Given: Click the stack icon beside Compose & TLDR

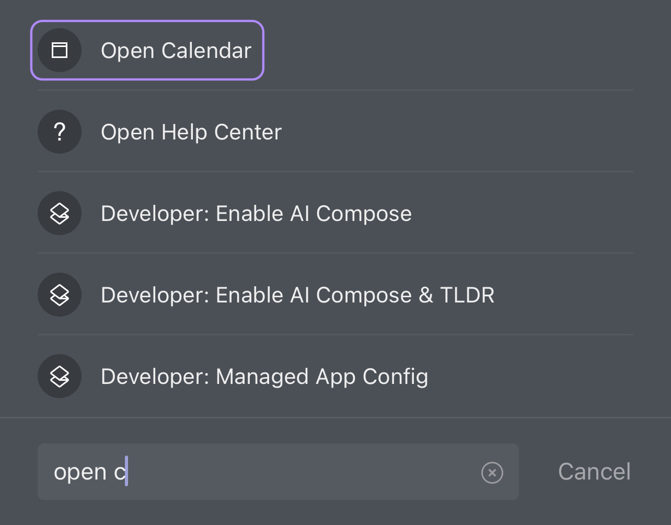Looking at the screenshot, I should pos(60,295).
